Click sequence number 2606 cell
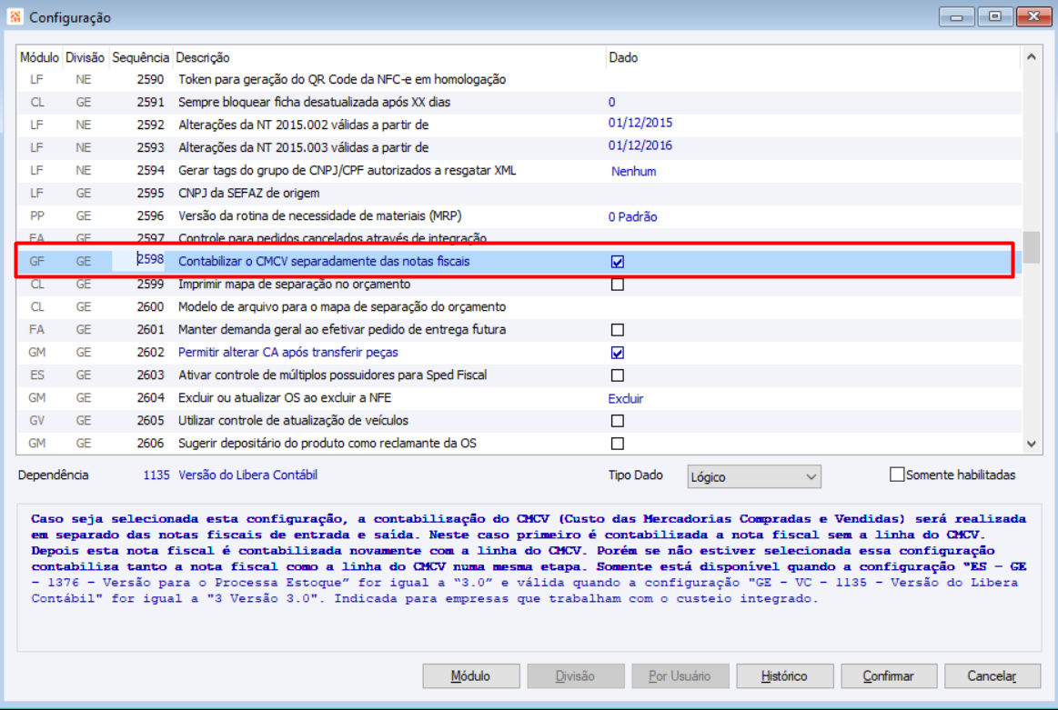Viewport: 1058px width, 710px height. (150, 443)
